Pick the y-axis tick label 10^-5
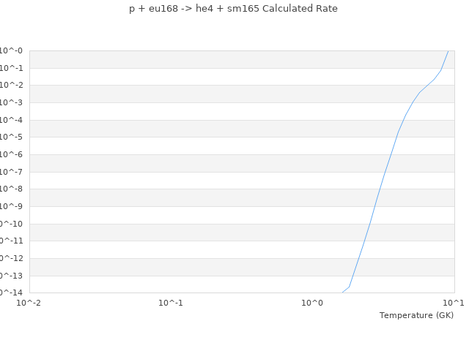 (x=12, y=137)
